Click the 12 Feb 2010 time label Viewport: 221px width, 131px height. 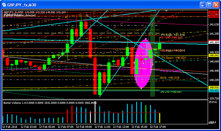coord(10,127)
